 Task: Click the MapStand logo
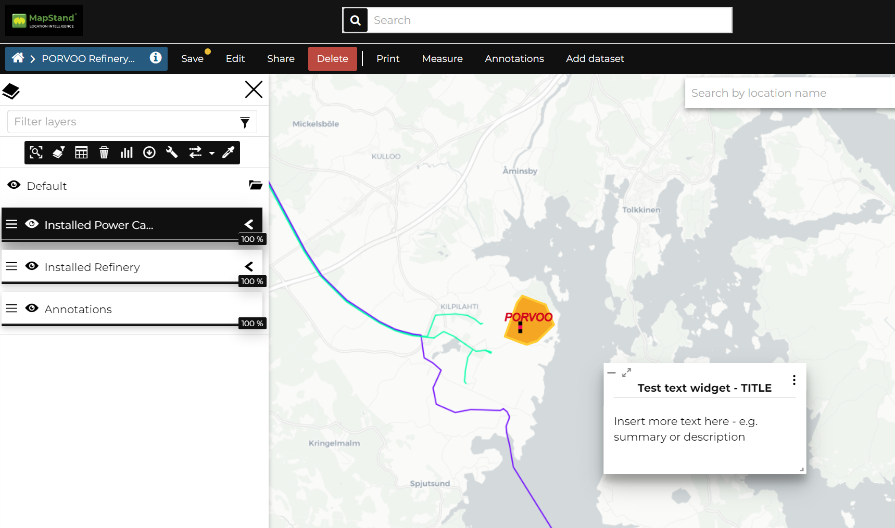click(44, 20)
